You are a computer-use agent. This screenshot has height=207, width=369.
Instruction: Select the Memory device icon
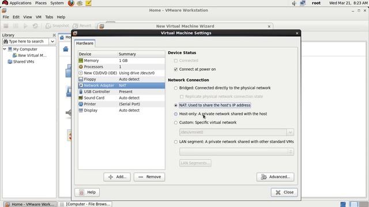point(81,60)
